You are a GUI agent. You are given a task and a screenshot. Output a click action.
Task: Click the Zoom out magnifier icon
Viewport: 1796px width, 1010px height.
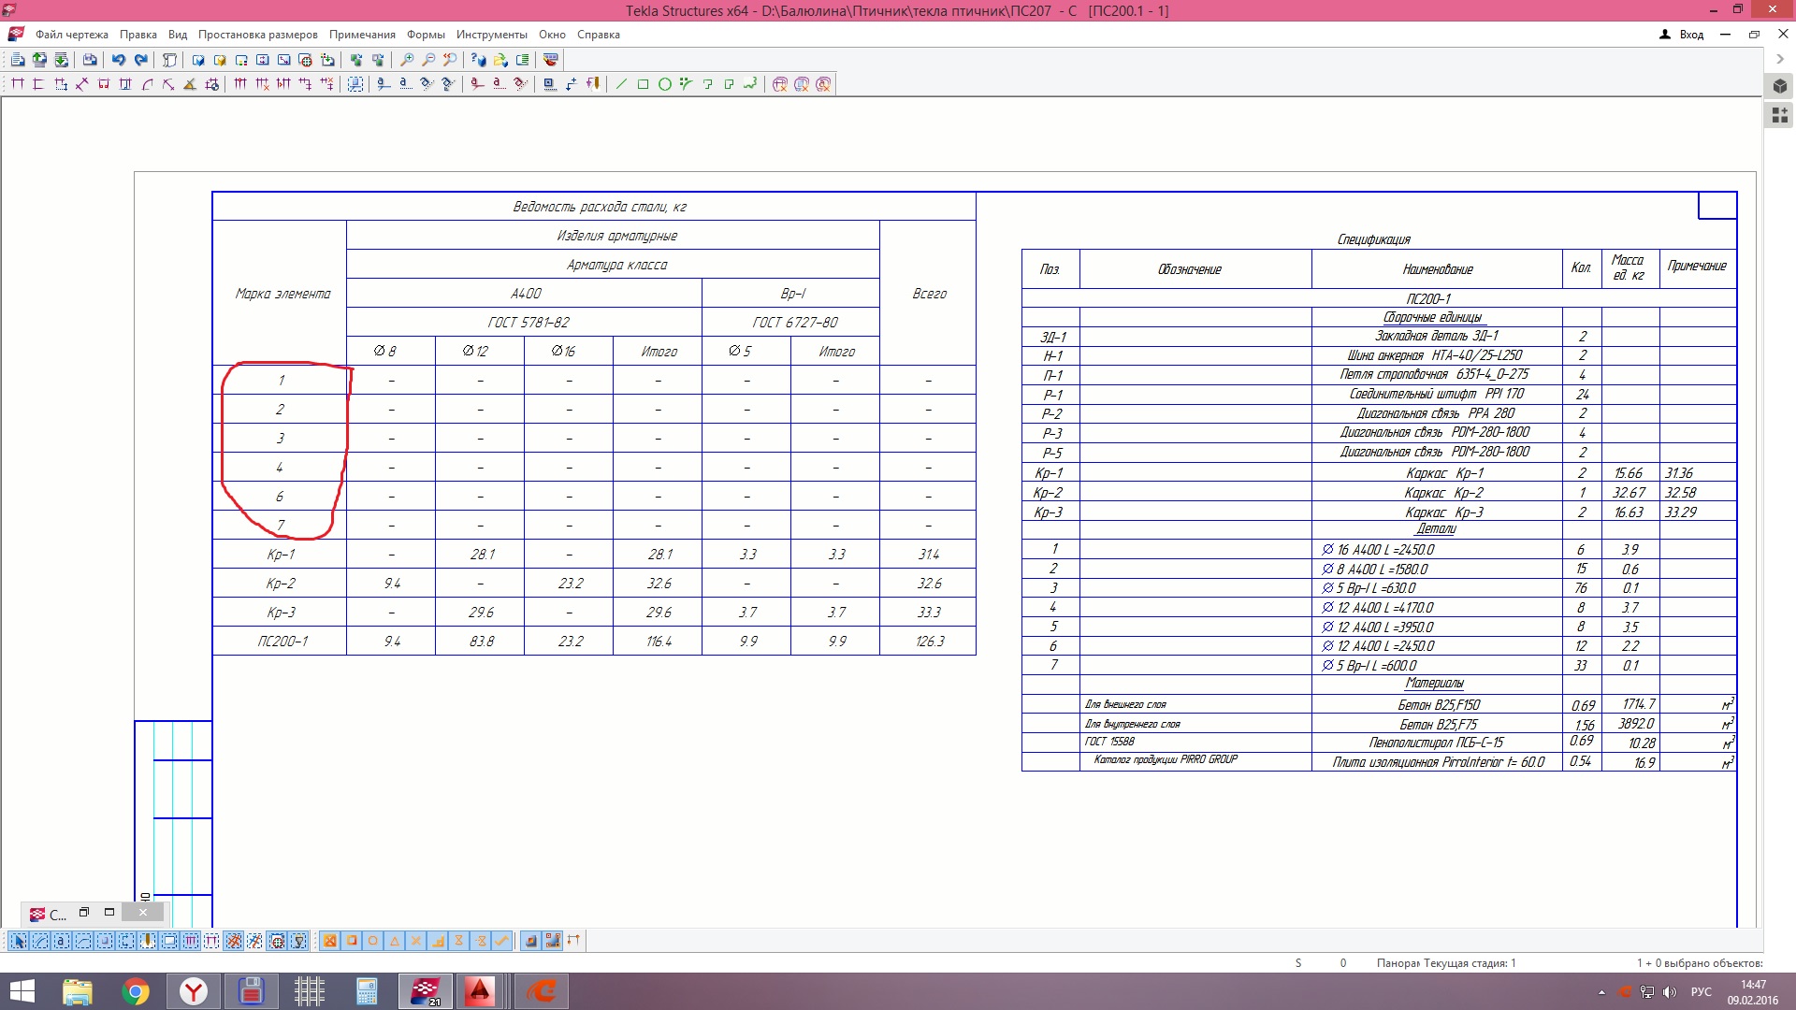coord(428,60)
